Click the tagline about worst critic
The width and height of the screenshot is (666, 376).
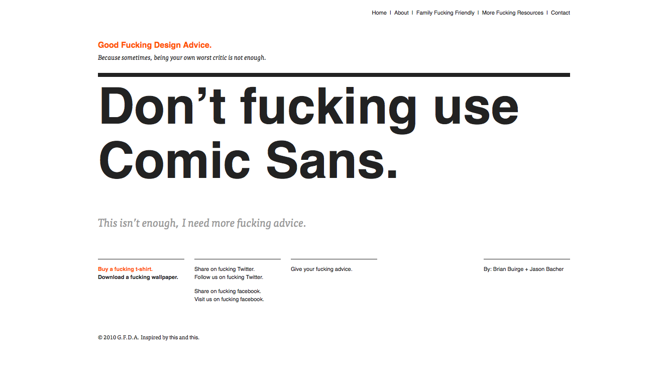tap(182, 58)
